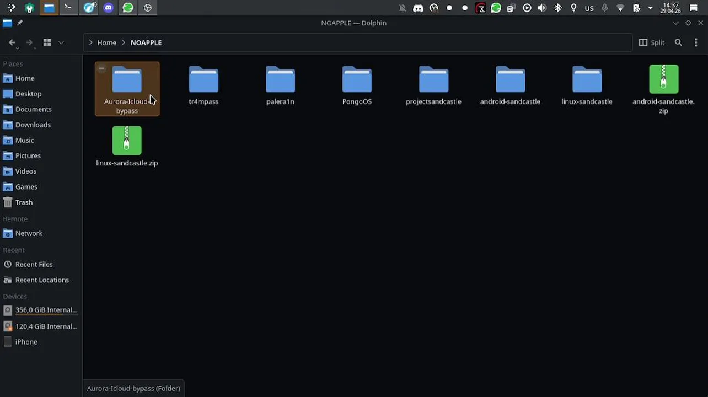Open Recent Locations entry

click(x=41, y=280)
